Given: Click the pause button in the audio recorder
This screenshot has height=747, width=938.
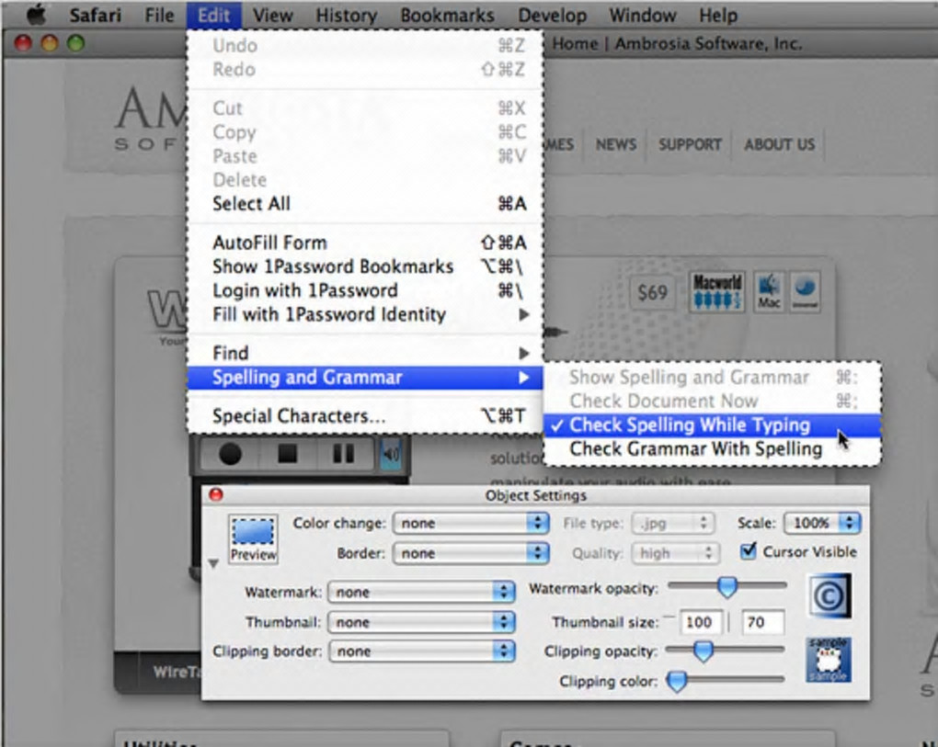Looking at the screenshot, I should pyautogui.click(x=343, y=453).
